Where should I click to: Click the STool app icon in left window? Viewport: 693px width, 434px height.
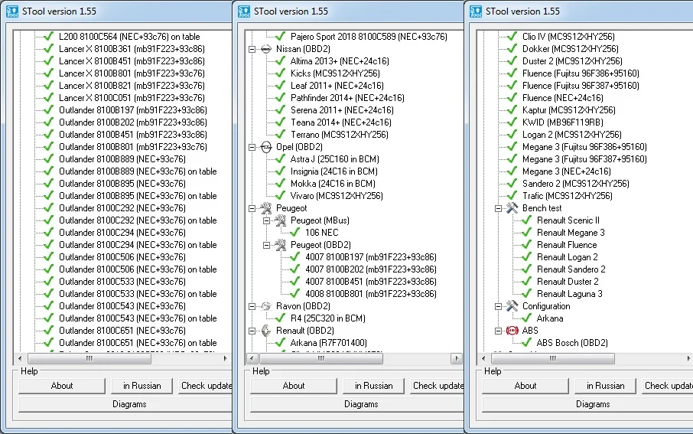(12, 11)
